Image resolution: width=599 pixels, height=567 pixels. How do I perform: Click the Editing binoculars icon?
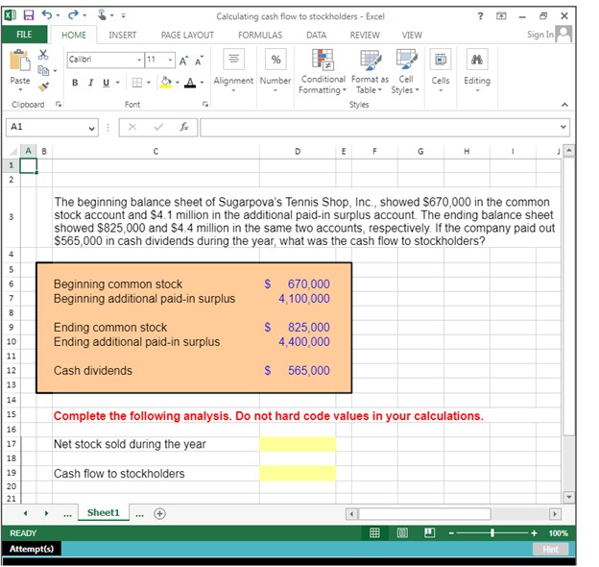pos(476,60)
